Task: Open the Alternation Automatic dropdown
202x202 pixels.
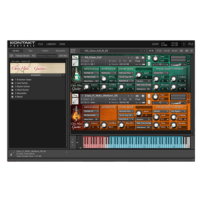Action: pyautogui.click(x=109, y=73)
